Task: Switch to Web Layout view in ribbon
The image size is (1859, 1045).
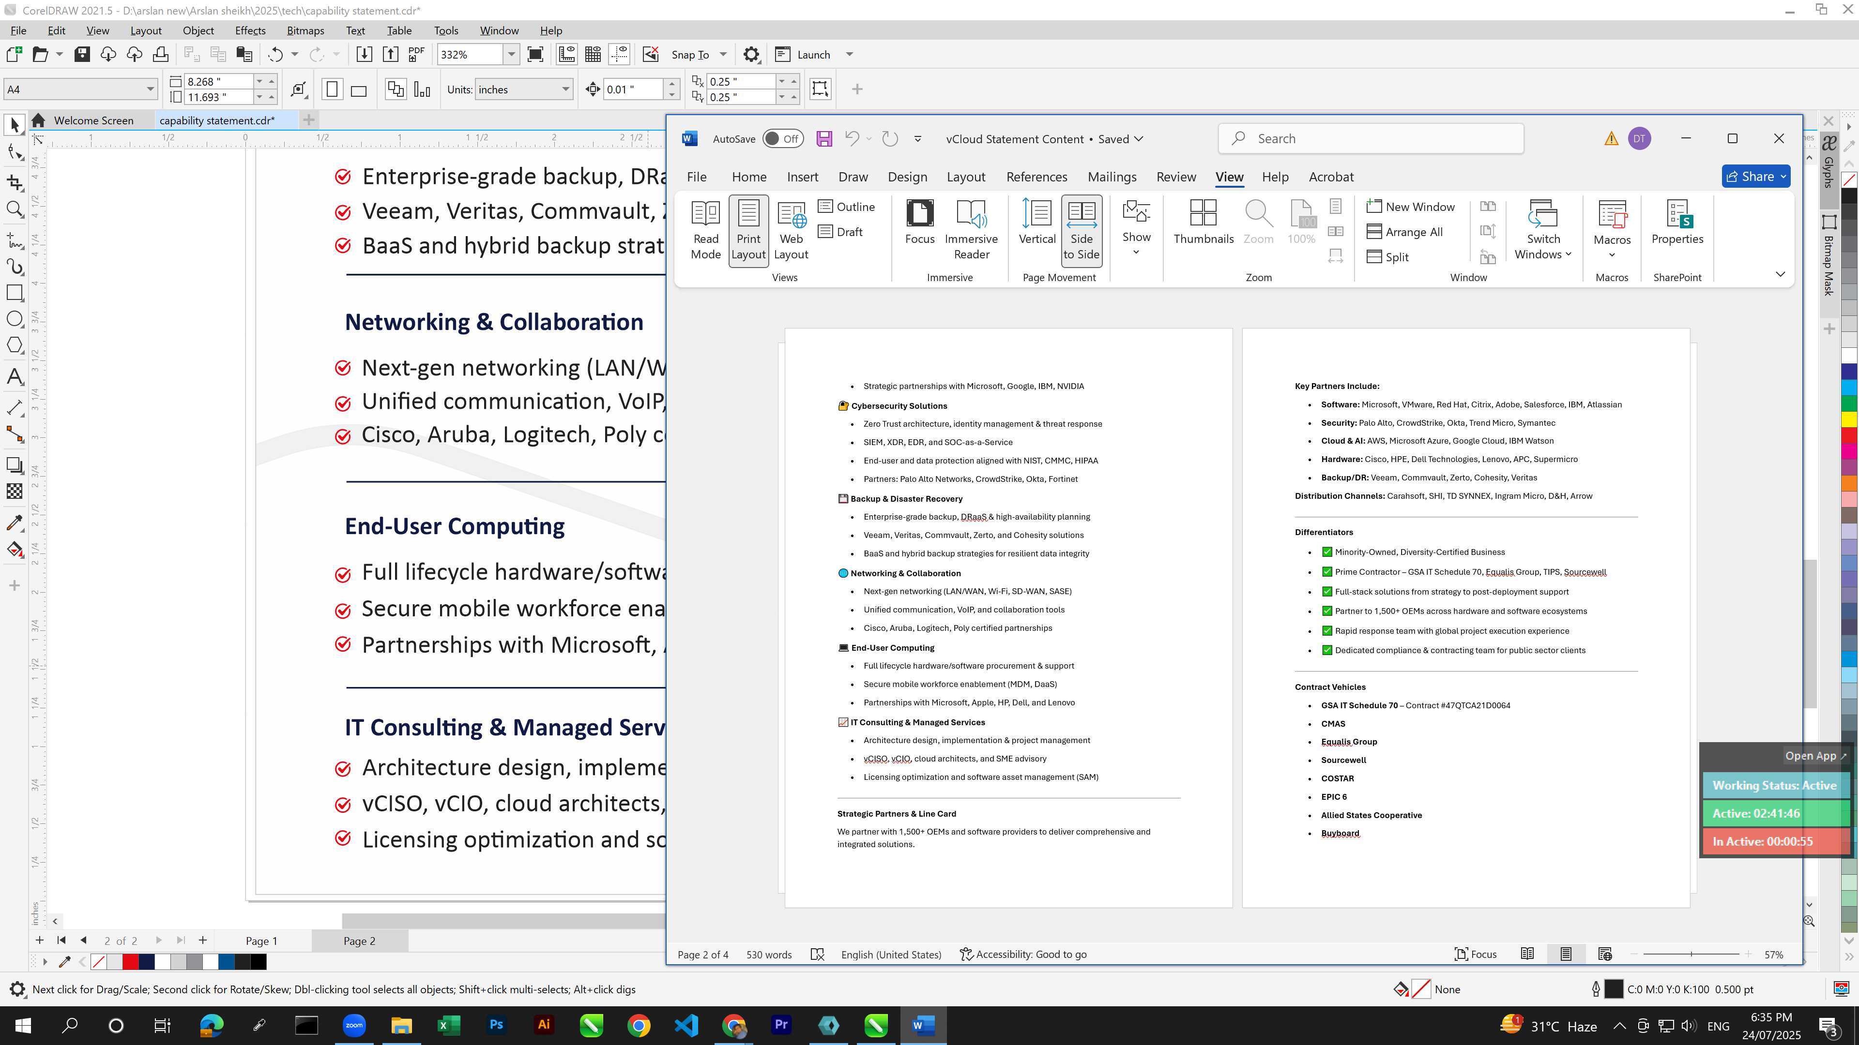Action: point(791,230)
